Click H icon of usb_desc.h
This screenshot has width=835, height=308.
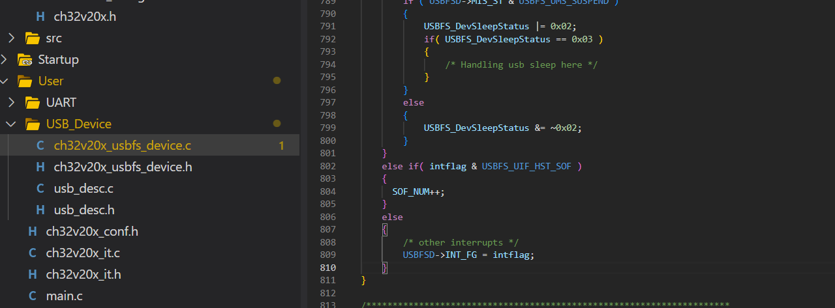pyautogui.click(x=40, y=210)
